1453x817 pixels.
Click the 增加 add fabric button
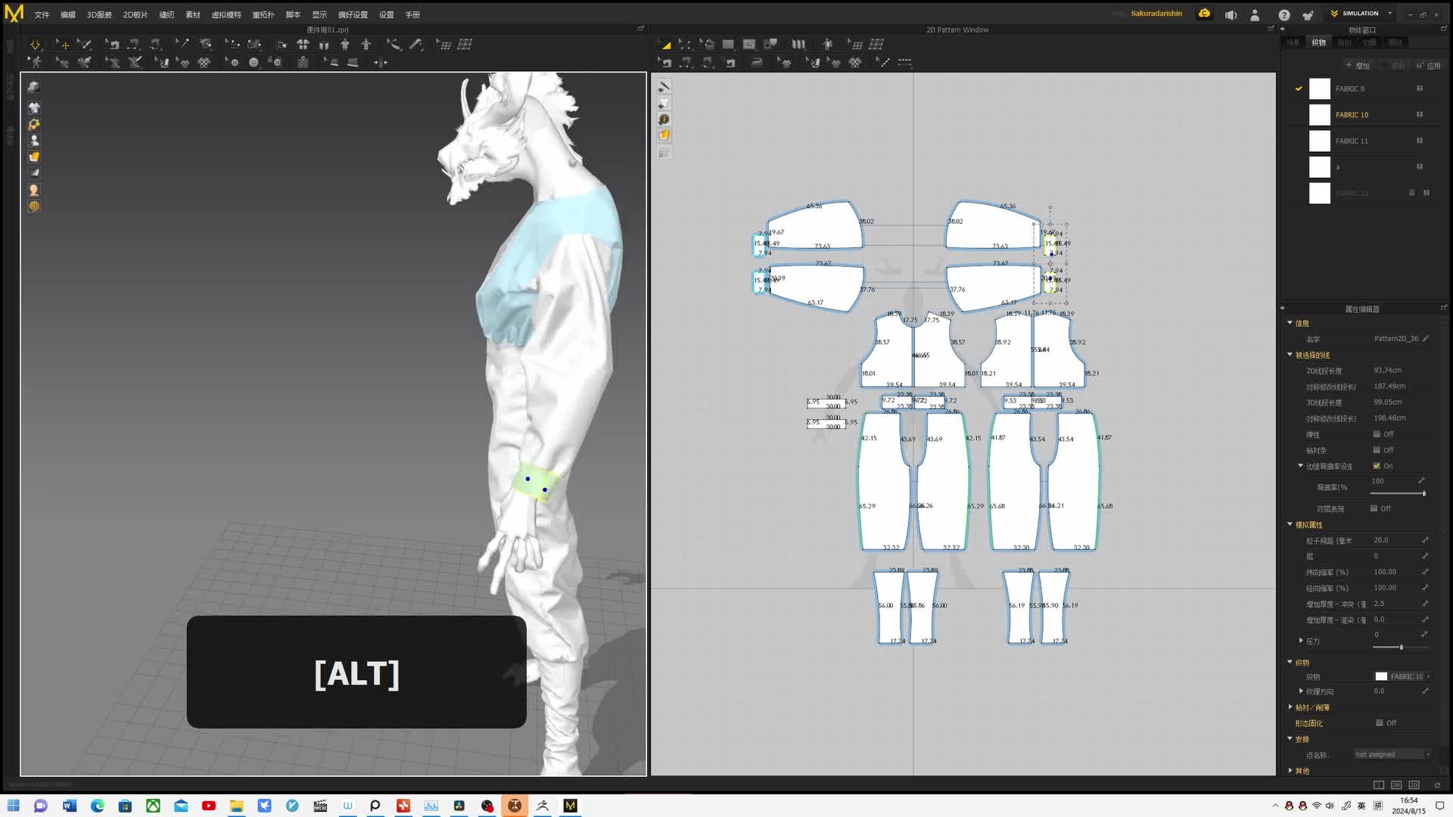point(1358,66)
